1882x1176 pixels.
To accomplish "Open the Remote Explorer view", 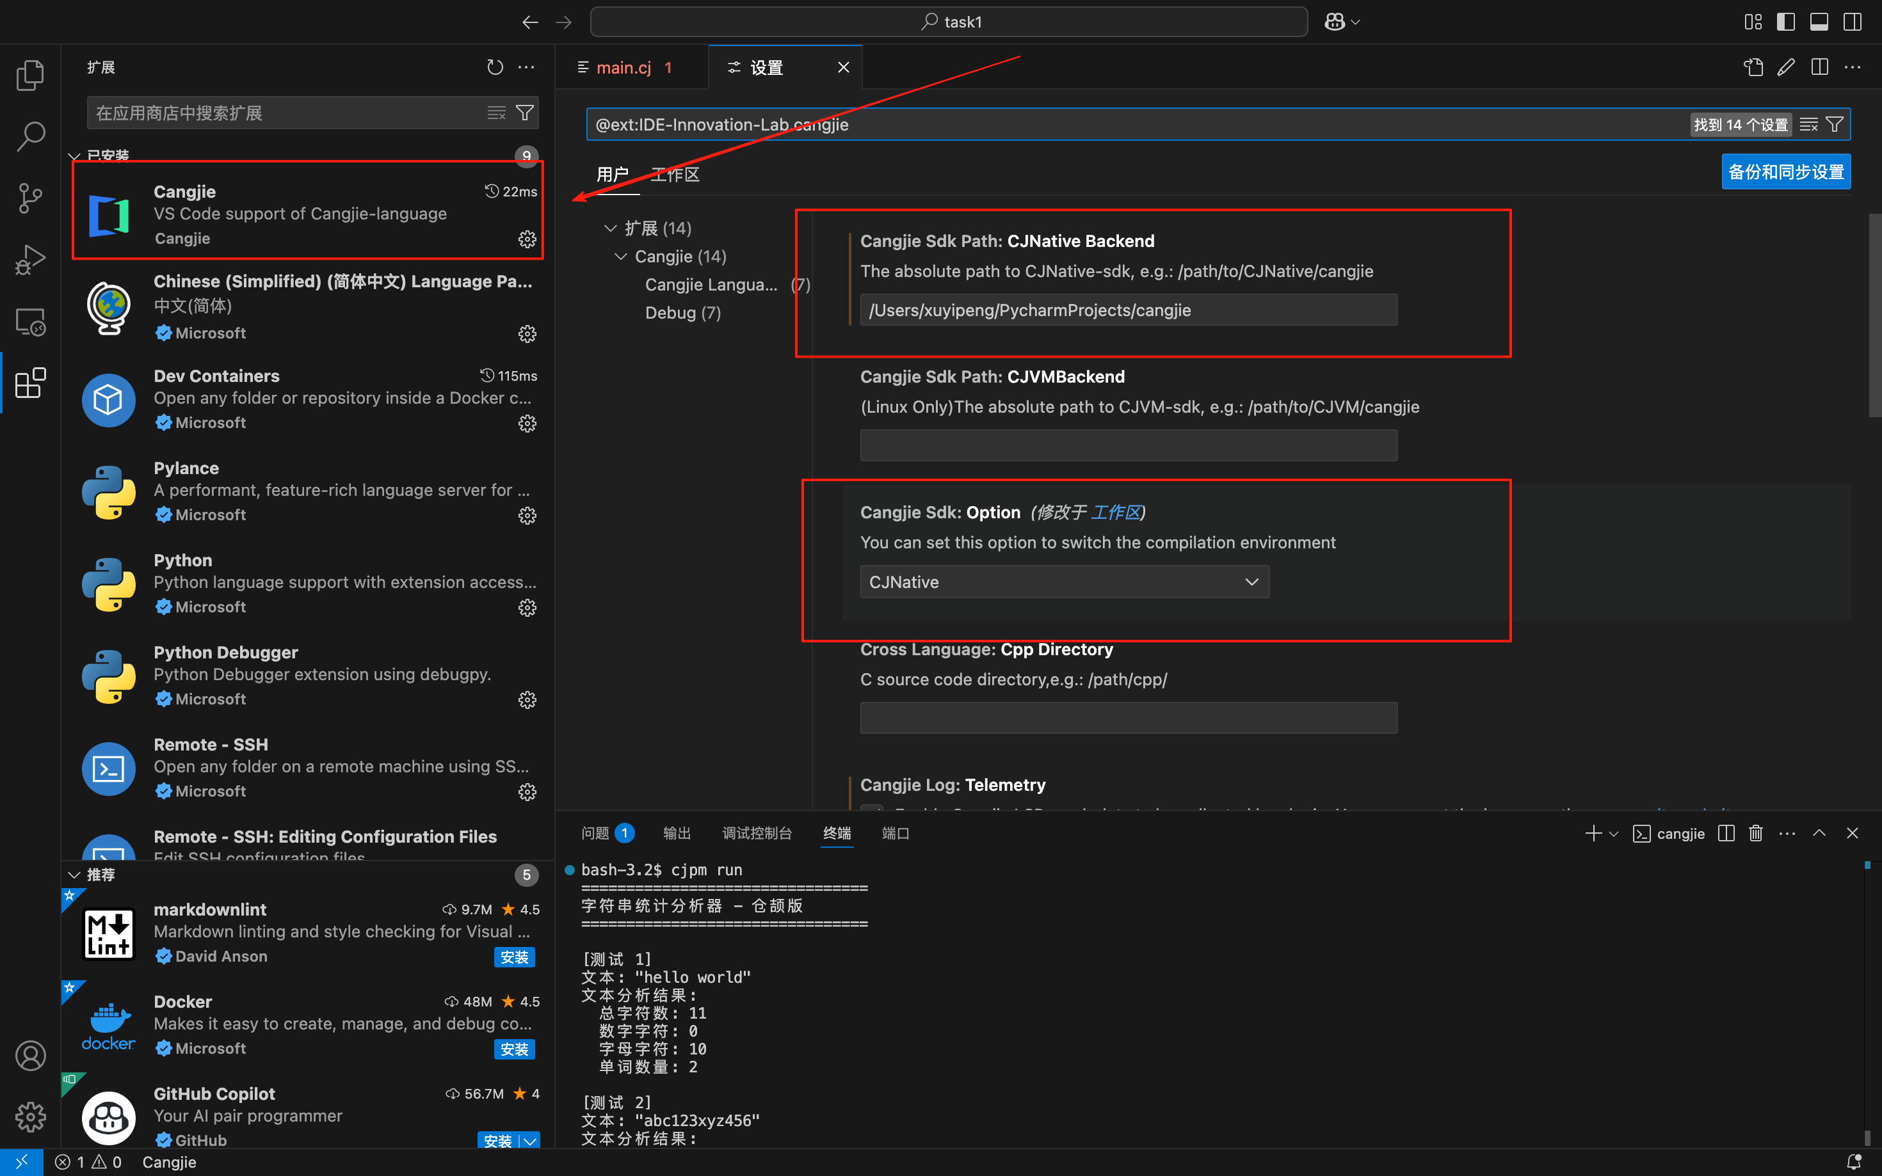I will click(30, 321).
